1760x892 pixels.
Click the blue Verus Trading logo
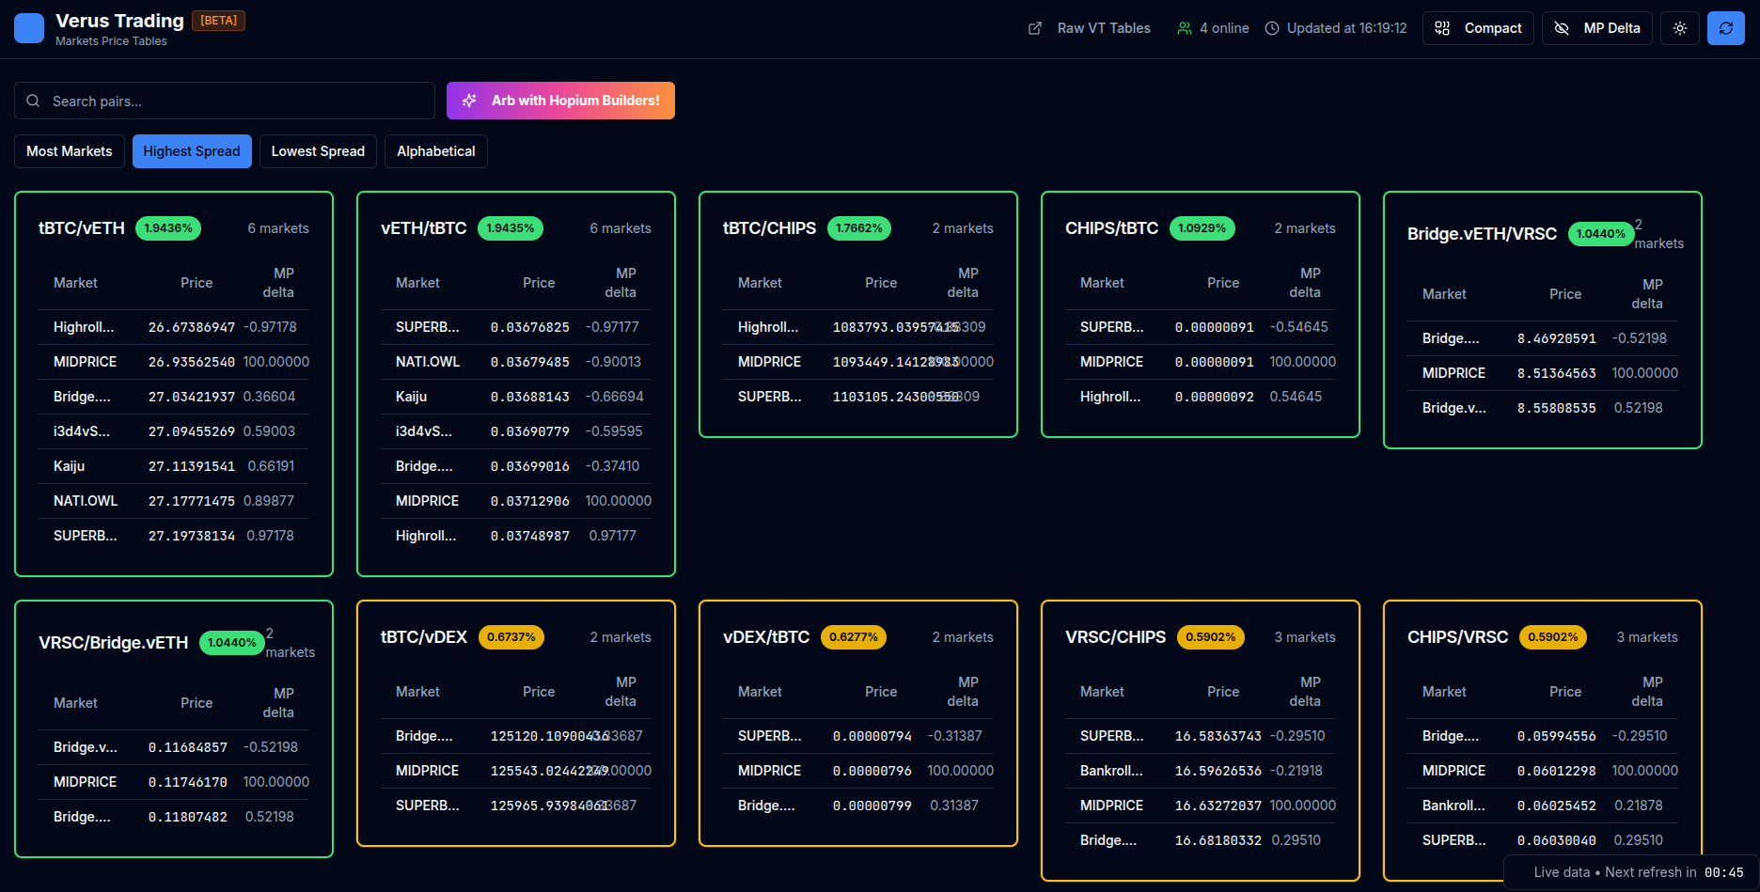click(x=29, y=28)
